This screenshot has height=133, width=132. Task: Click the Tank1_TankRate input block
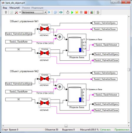click(x=19, y=42)
